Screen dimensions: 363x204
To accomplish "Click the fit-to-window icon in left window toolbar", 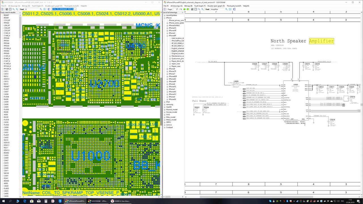I will point(10,9).
